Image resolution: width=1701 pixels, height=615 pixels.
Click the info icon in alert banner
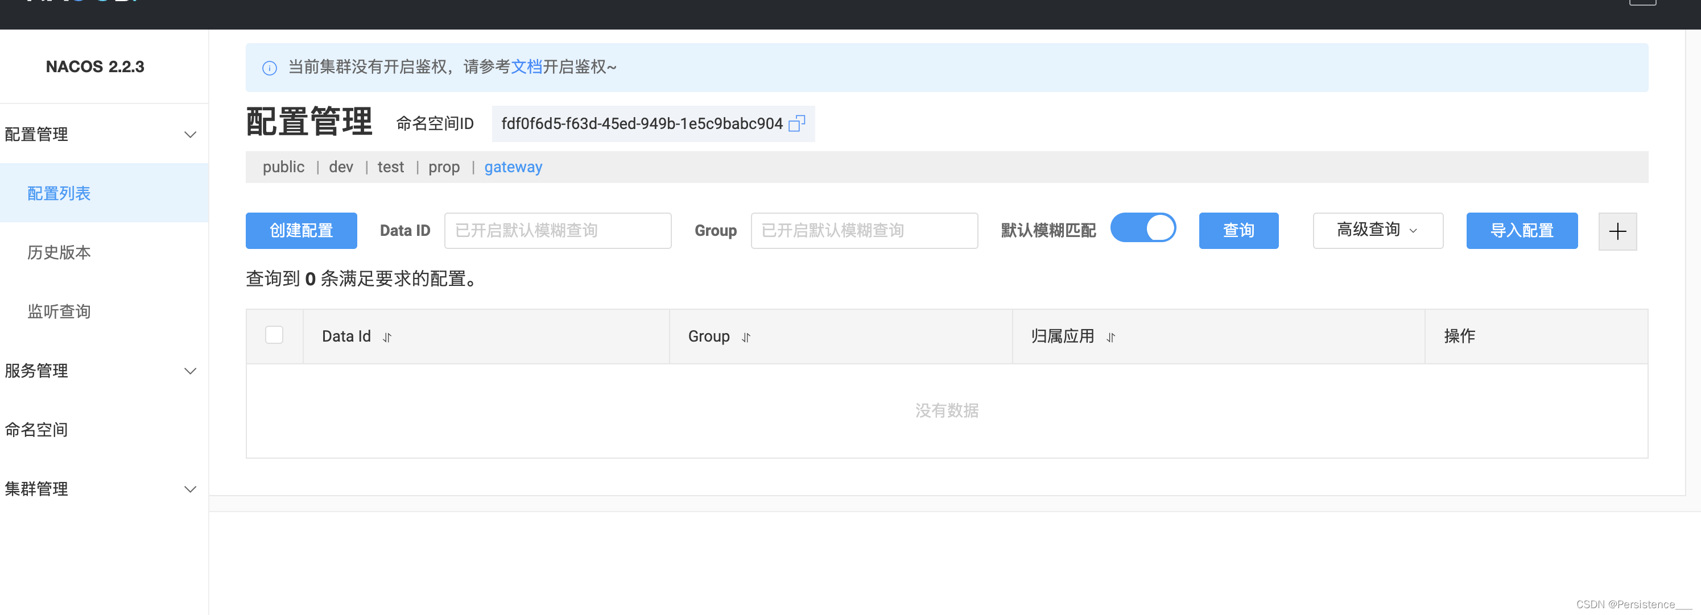[270, 68]
